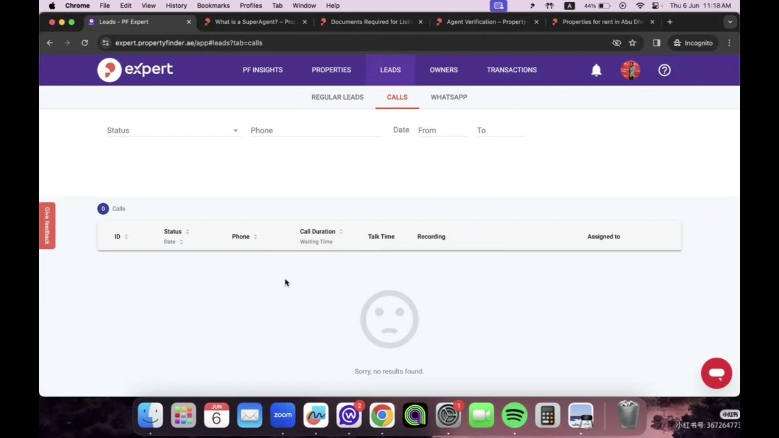Open System Settings from the dock
Image resolution: width=779 pixels, height=438 pixels.
tap(448, 415)
